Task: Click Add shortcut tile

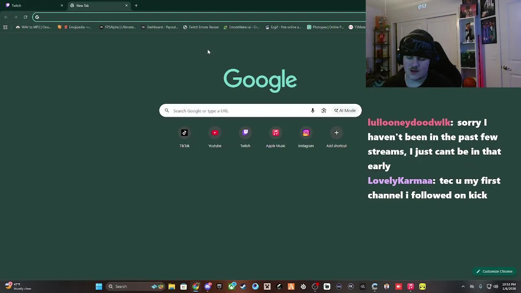Action: [336, 138]
